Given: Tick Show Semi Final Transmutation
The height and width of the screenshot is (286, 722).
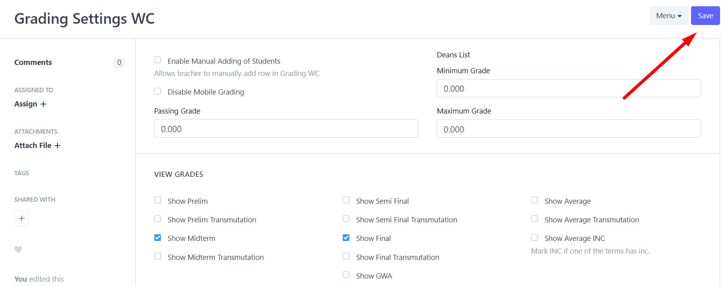Looking at the screenshot, I should pyautogui.click(x=346, y=219).
